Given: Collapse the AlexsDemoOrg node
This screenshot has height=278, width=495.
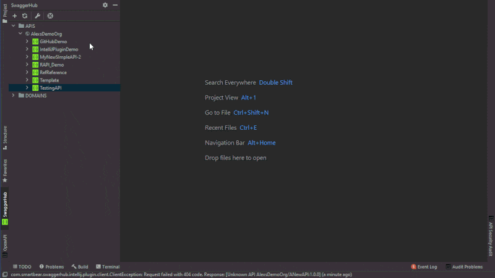Looking at the screenshot, I should point(20,33).
